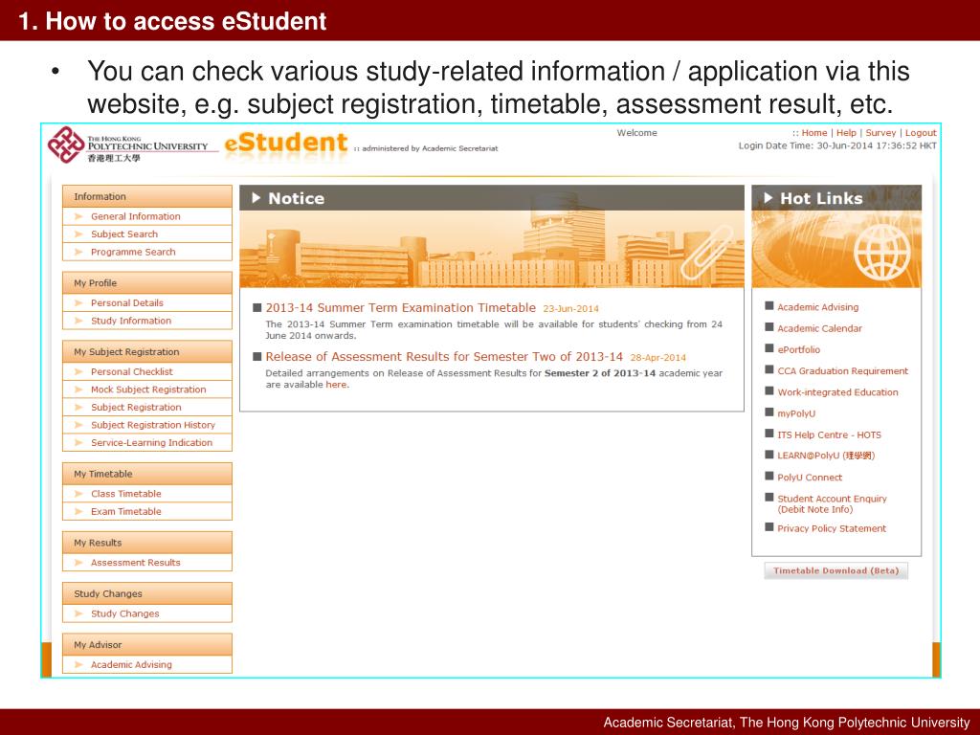The width and height of the screenshot is (980, 735).
Task: Select the Information section header
Action: (x=146, y=196)
